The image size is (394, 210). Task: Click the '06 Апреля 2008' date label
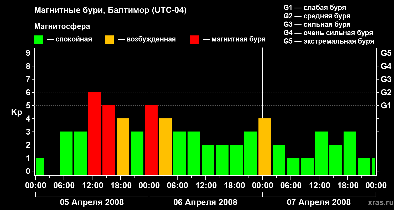click(205, 202)
